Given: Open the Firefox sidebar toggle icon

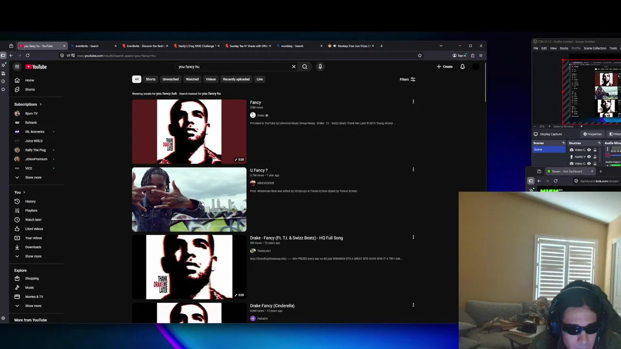Looking at the screenshot, I should click(3, 56).
